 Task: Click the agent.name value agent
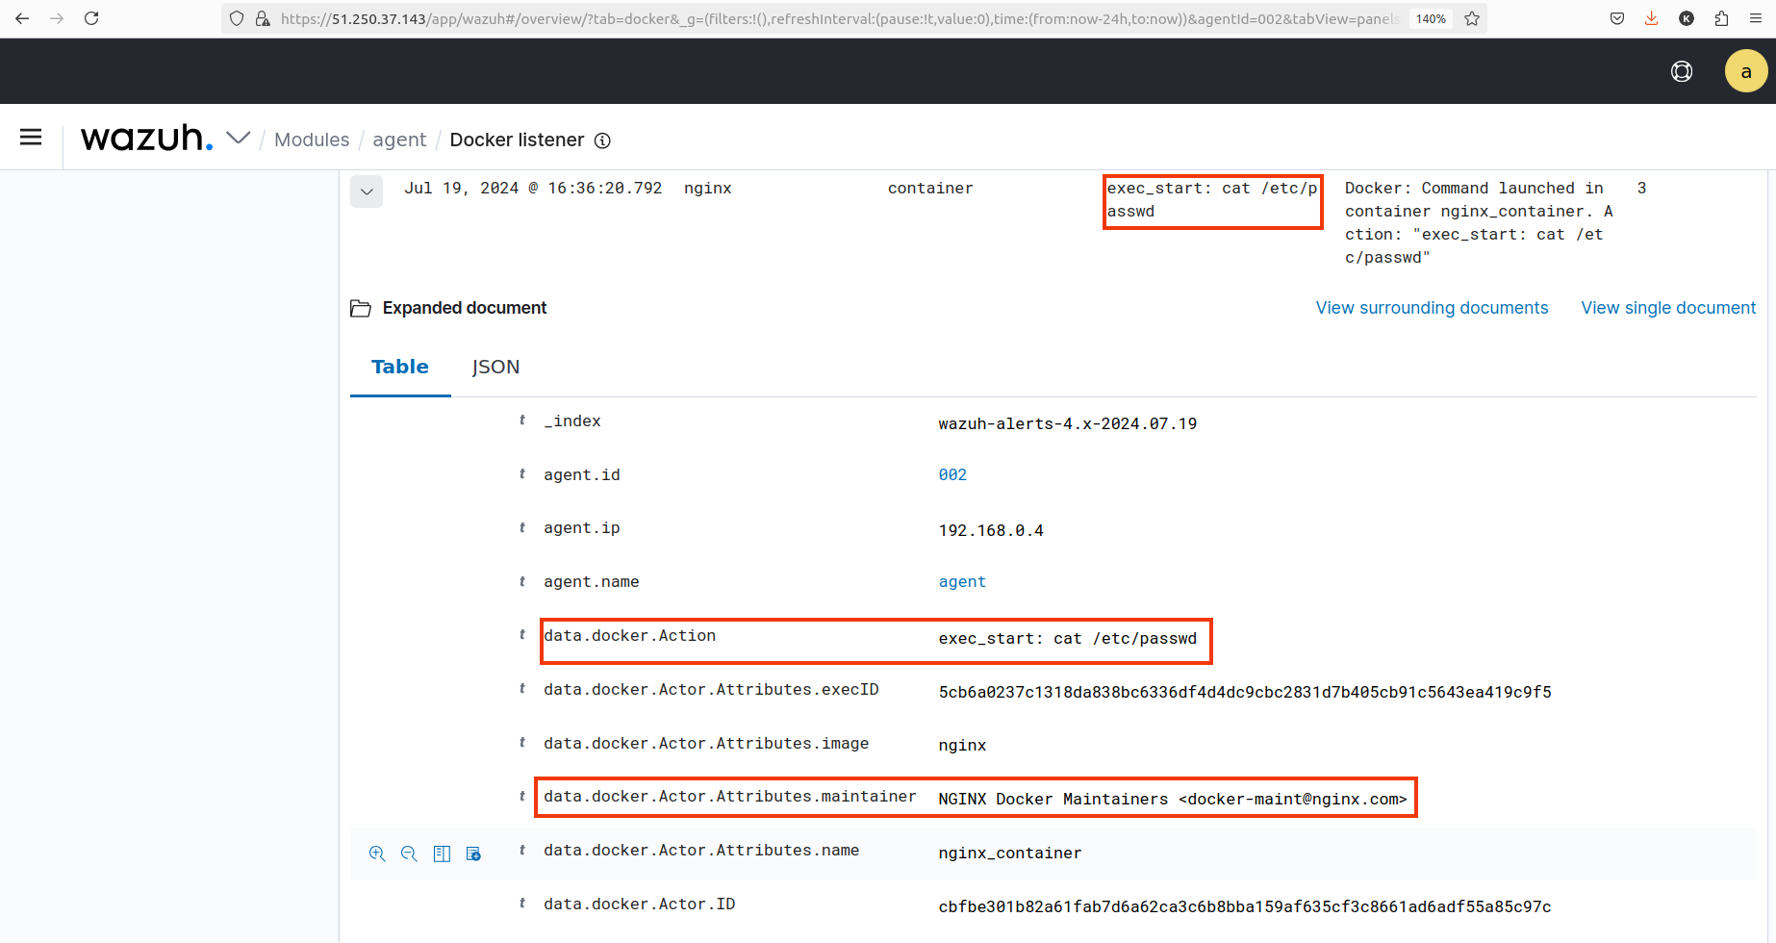pyautogui.click(x=962, y=581)
